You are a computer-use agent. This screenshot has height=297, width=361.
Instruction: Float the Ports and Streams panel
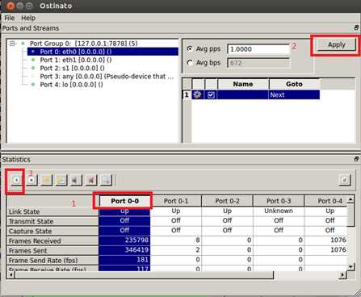356,27
